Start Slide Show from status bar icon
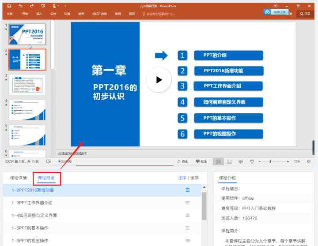318x246 pixels. pyautogui.click(x=252, y=161)
